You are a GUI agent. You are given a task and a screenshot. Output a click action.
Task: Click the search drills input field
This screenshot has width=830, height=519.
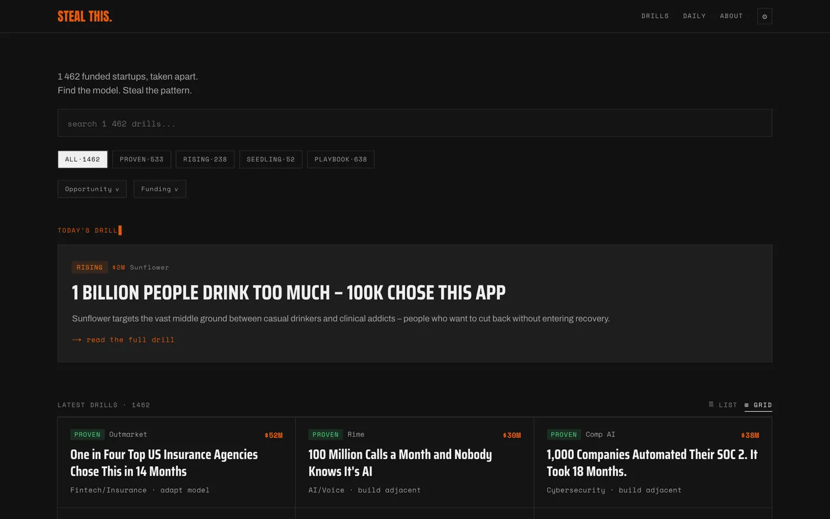pos(415,123)
